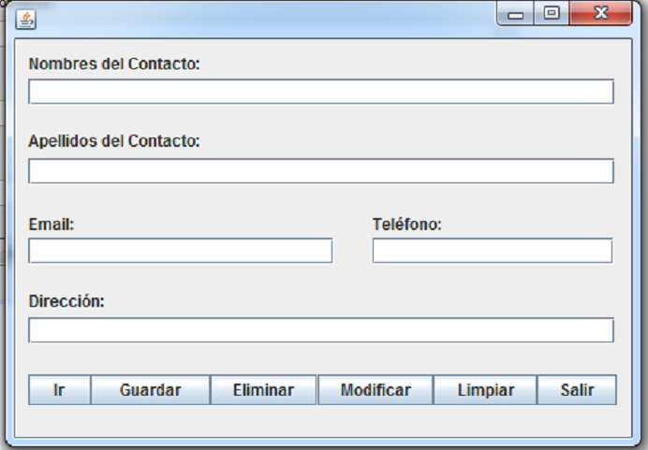Screen dimensions: 648x450
Task: Close the contact form window
Action: click(601, 13)
